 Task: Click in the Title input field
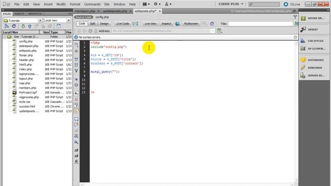click(261, 24)
